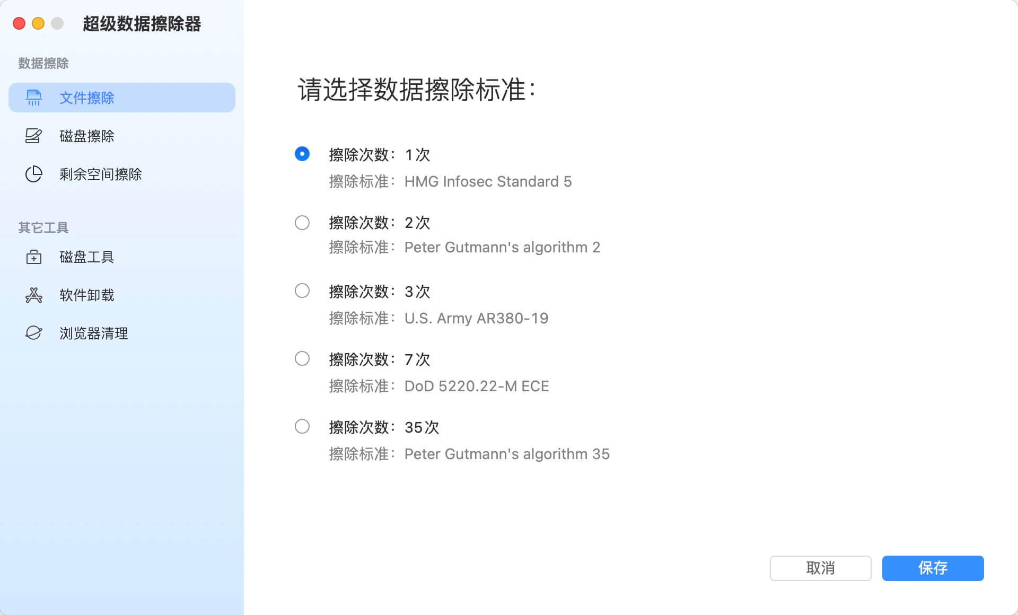
Task: Select erase standard HMG Infosec Standard 5
Action: 302,154
